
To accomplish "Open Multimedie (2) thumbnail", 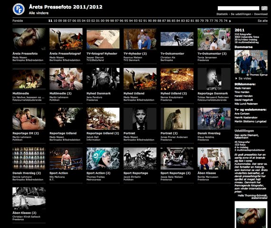I will point(66,79).
